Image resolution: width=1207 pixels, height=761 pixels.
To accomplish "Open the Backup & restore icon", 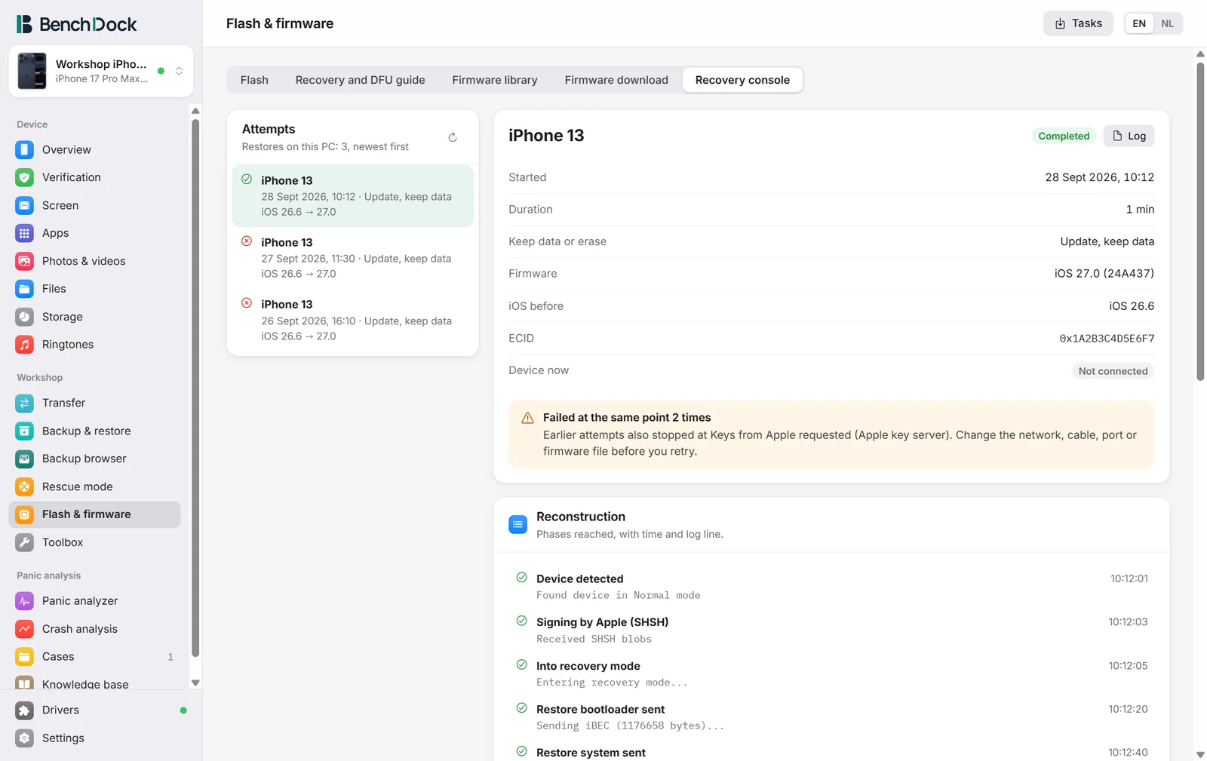I will (x=24, y=431).
